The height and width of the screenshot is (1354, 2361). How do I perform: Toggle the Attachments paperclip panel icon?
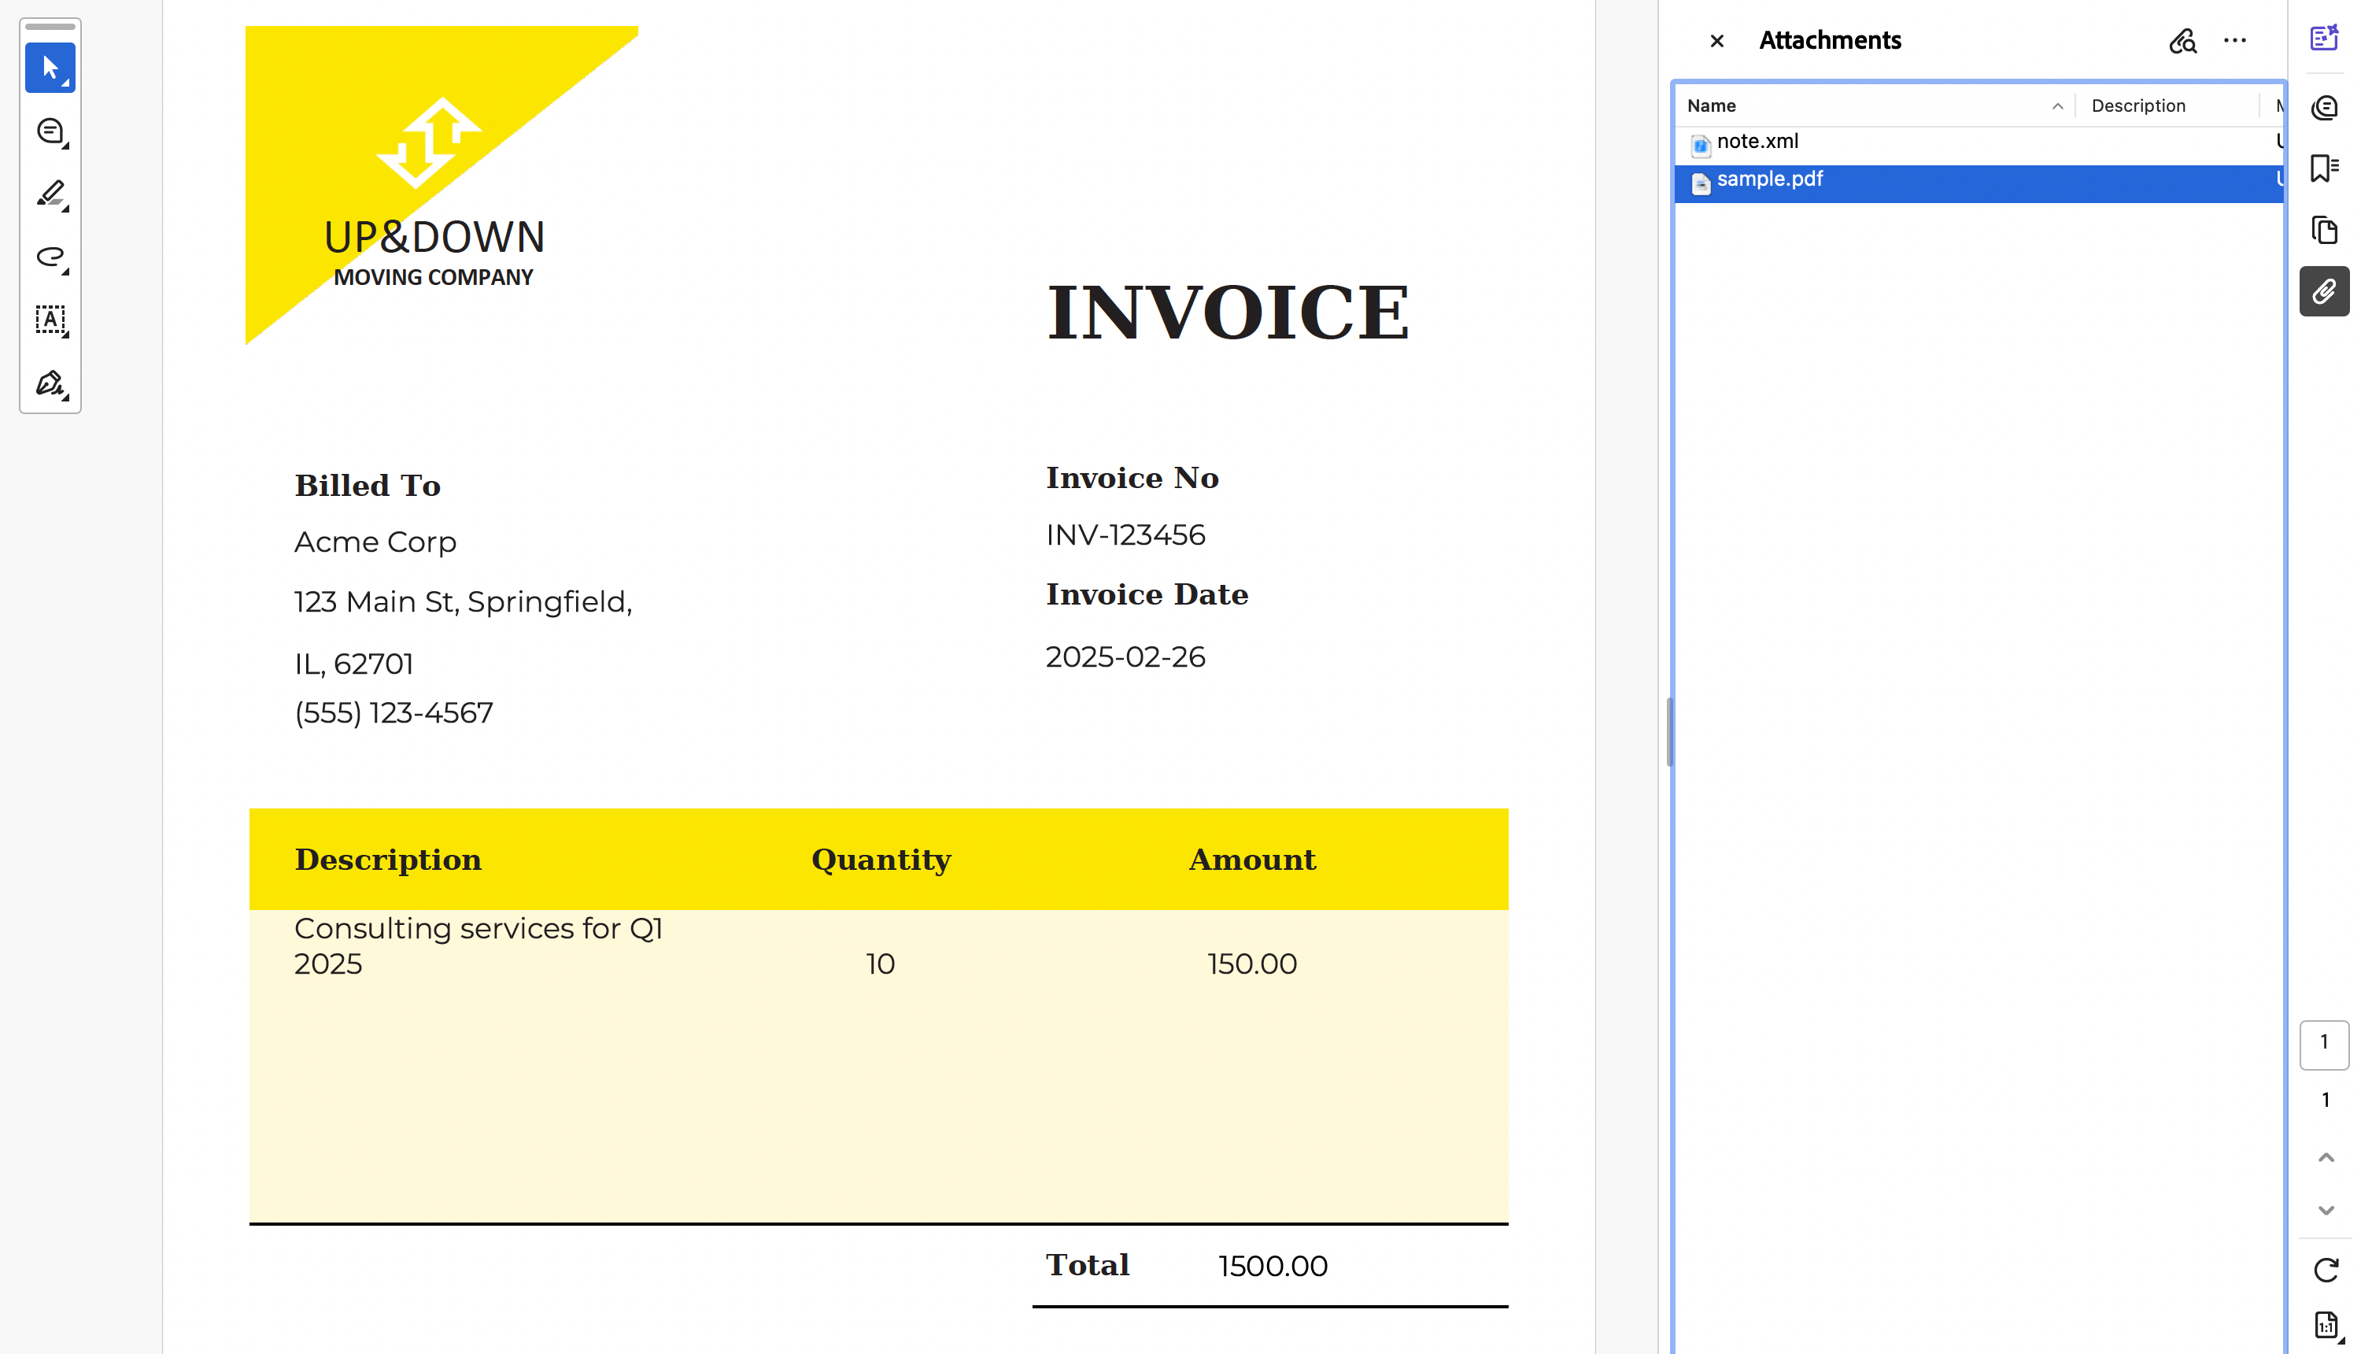coord(2325,291)
